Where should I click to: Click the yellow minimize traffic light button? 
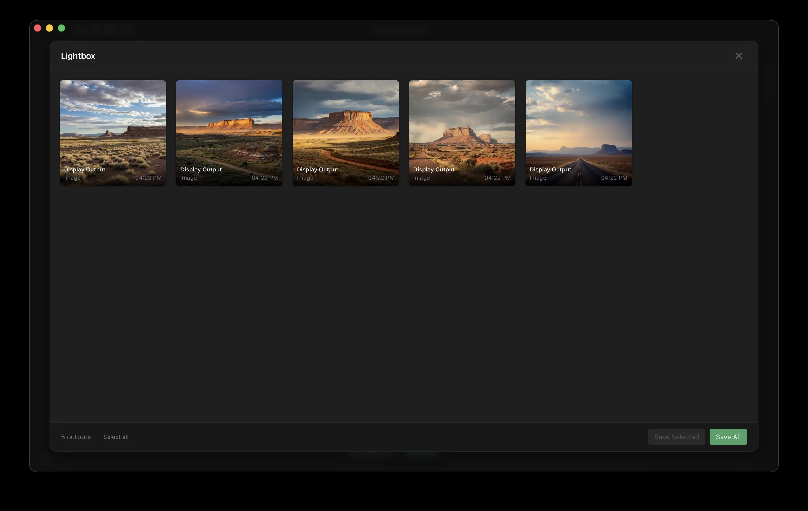pyautogui.click(x=50, y=28)
